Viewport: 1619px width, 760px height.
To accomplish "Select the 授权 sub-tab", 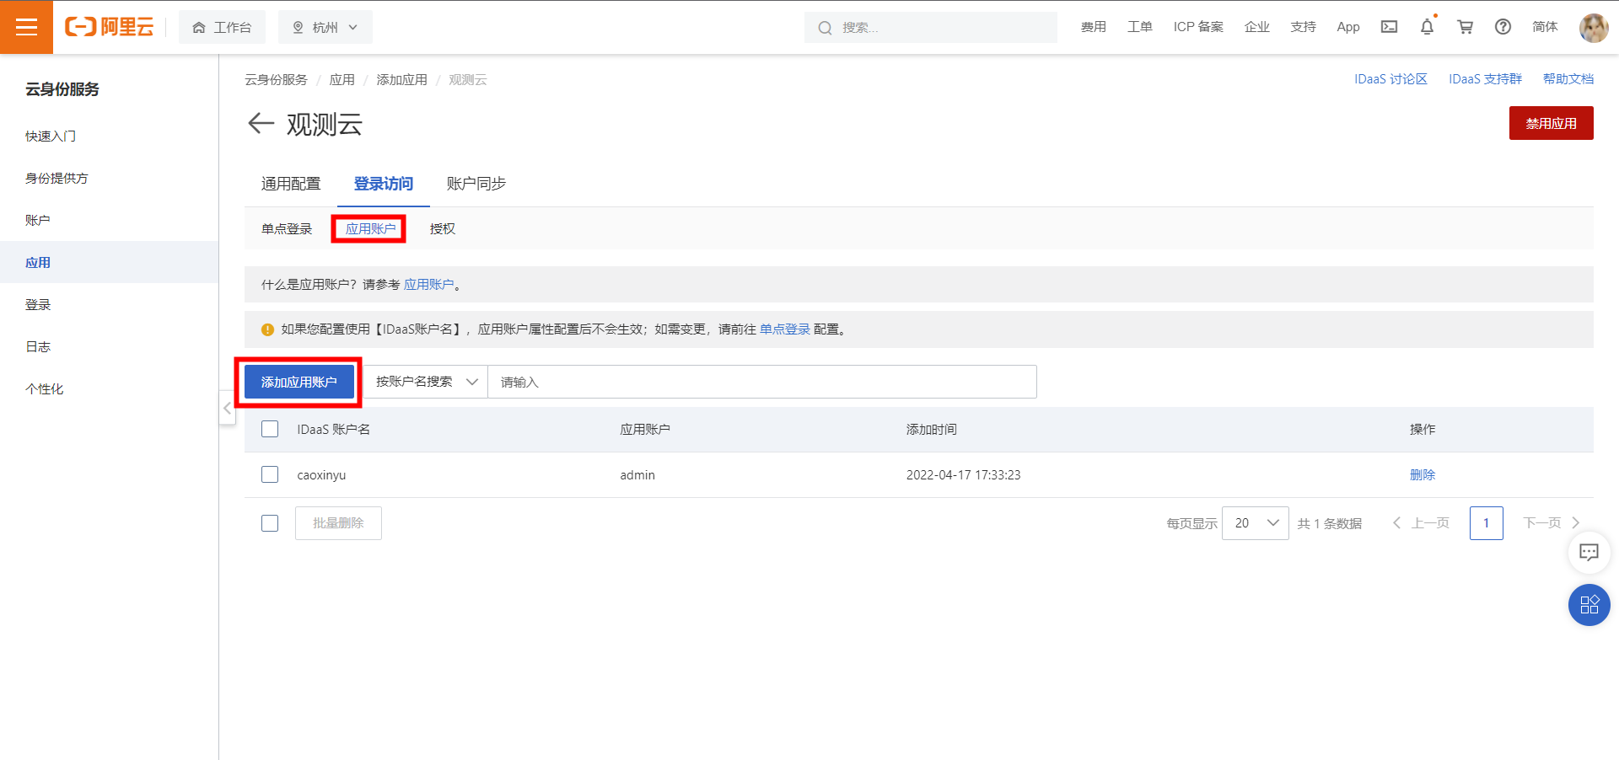I will tap(443, 228).
